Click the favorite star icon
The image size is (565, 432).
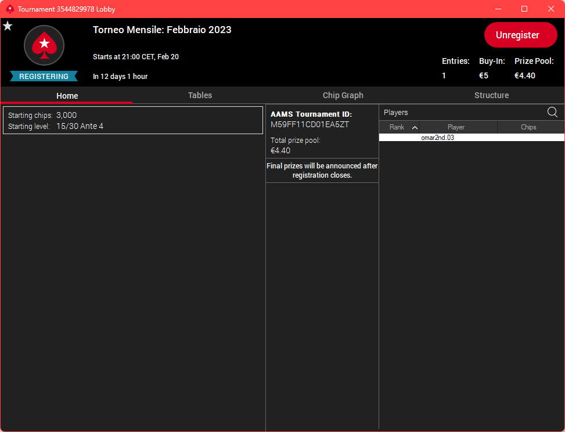8,26
